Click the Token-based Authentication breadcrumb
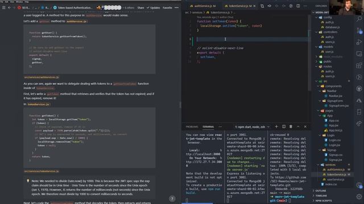Screen dimensions: 364x204 [x=73, y=7]
